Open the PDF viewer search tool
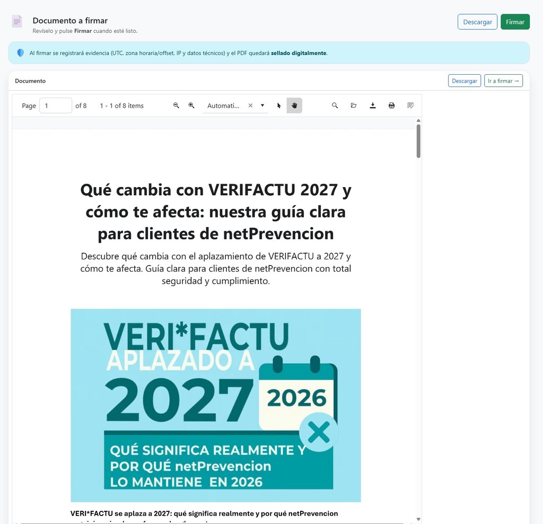543x524 pixels. 335,106
